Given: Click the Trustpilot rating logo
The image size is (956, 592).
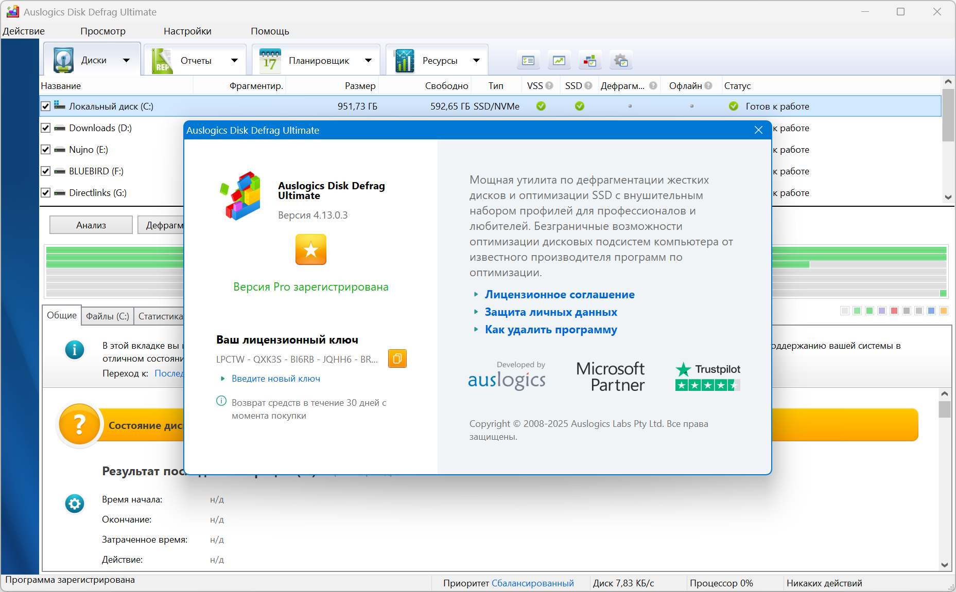Looking at the screenshot, I should [x=707, y=376].
